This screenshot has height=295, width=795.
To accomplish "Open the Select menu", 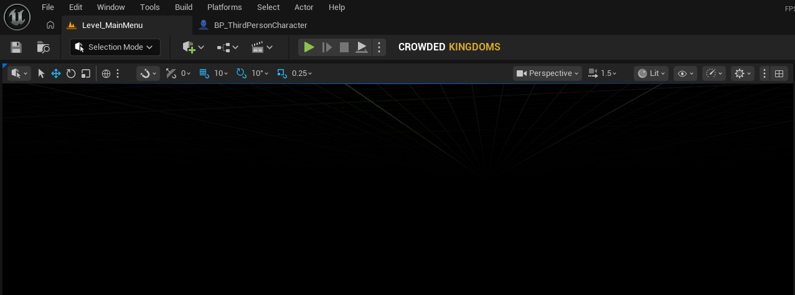I will pos(268,7).
